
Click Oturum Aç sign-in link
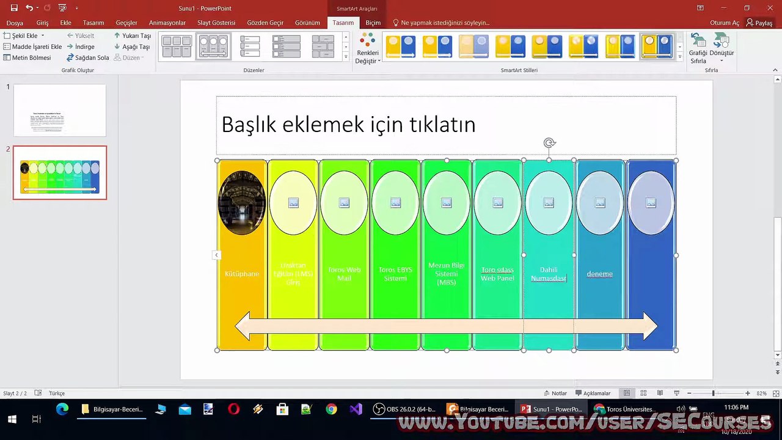pyautogui.click(x=725, y=23)
